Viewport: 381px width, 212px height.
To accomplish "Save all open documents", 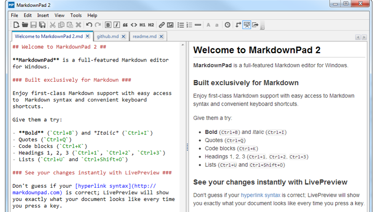I will [42, 25].
